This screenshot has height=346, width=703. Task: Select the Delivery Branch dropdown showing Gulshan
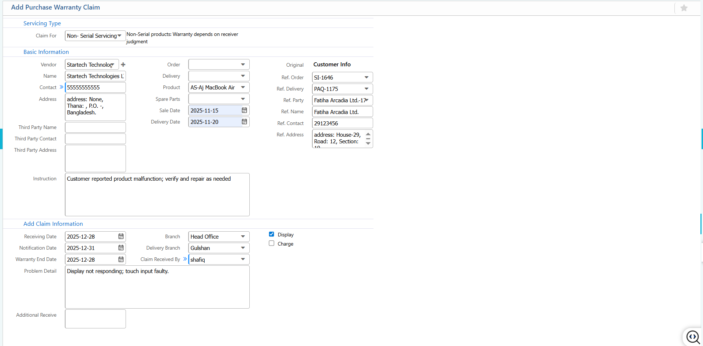[243, 248]
